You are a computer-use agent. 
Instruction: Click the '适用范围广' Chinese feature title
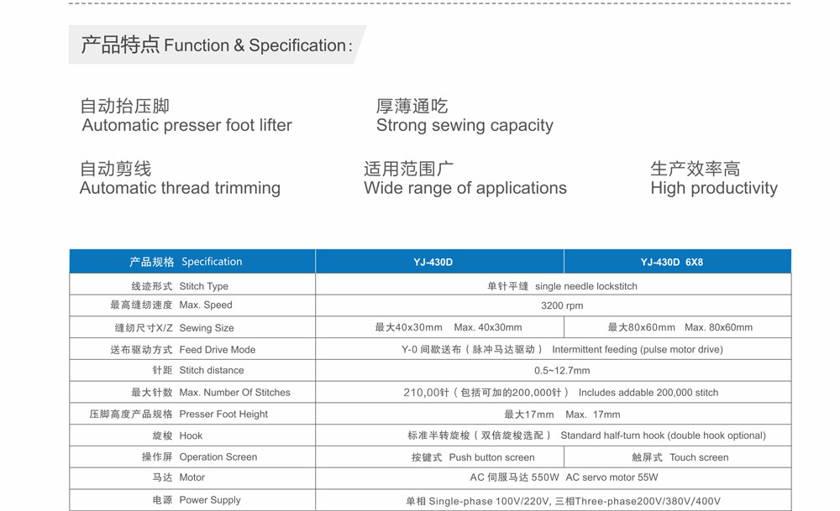pyautogui.click(x=409, y=169)
